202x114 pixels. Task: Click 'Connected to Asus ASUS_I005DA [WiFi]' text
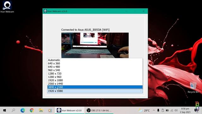[85, 30]
